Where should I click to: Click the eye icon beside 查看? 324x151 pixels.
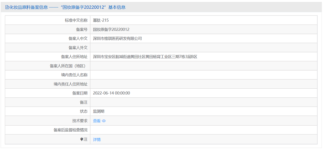click(104, 121)
